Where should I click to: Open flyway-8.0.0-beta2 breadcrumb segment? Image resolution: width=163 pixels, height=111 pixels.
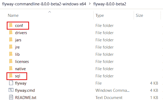point(110,4)
